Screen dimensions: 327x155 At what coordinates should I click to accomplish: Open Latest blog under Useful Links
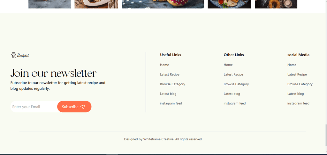(168, 94)
